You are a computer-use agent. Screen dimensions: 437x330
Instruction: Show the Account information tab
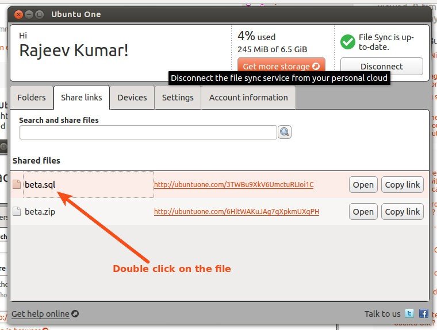click(248, 98)
